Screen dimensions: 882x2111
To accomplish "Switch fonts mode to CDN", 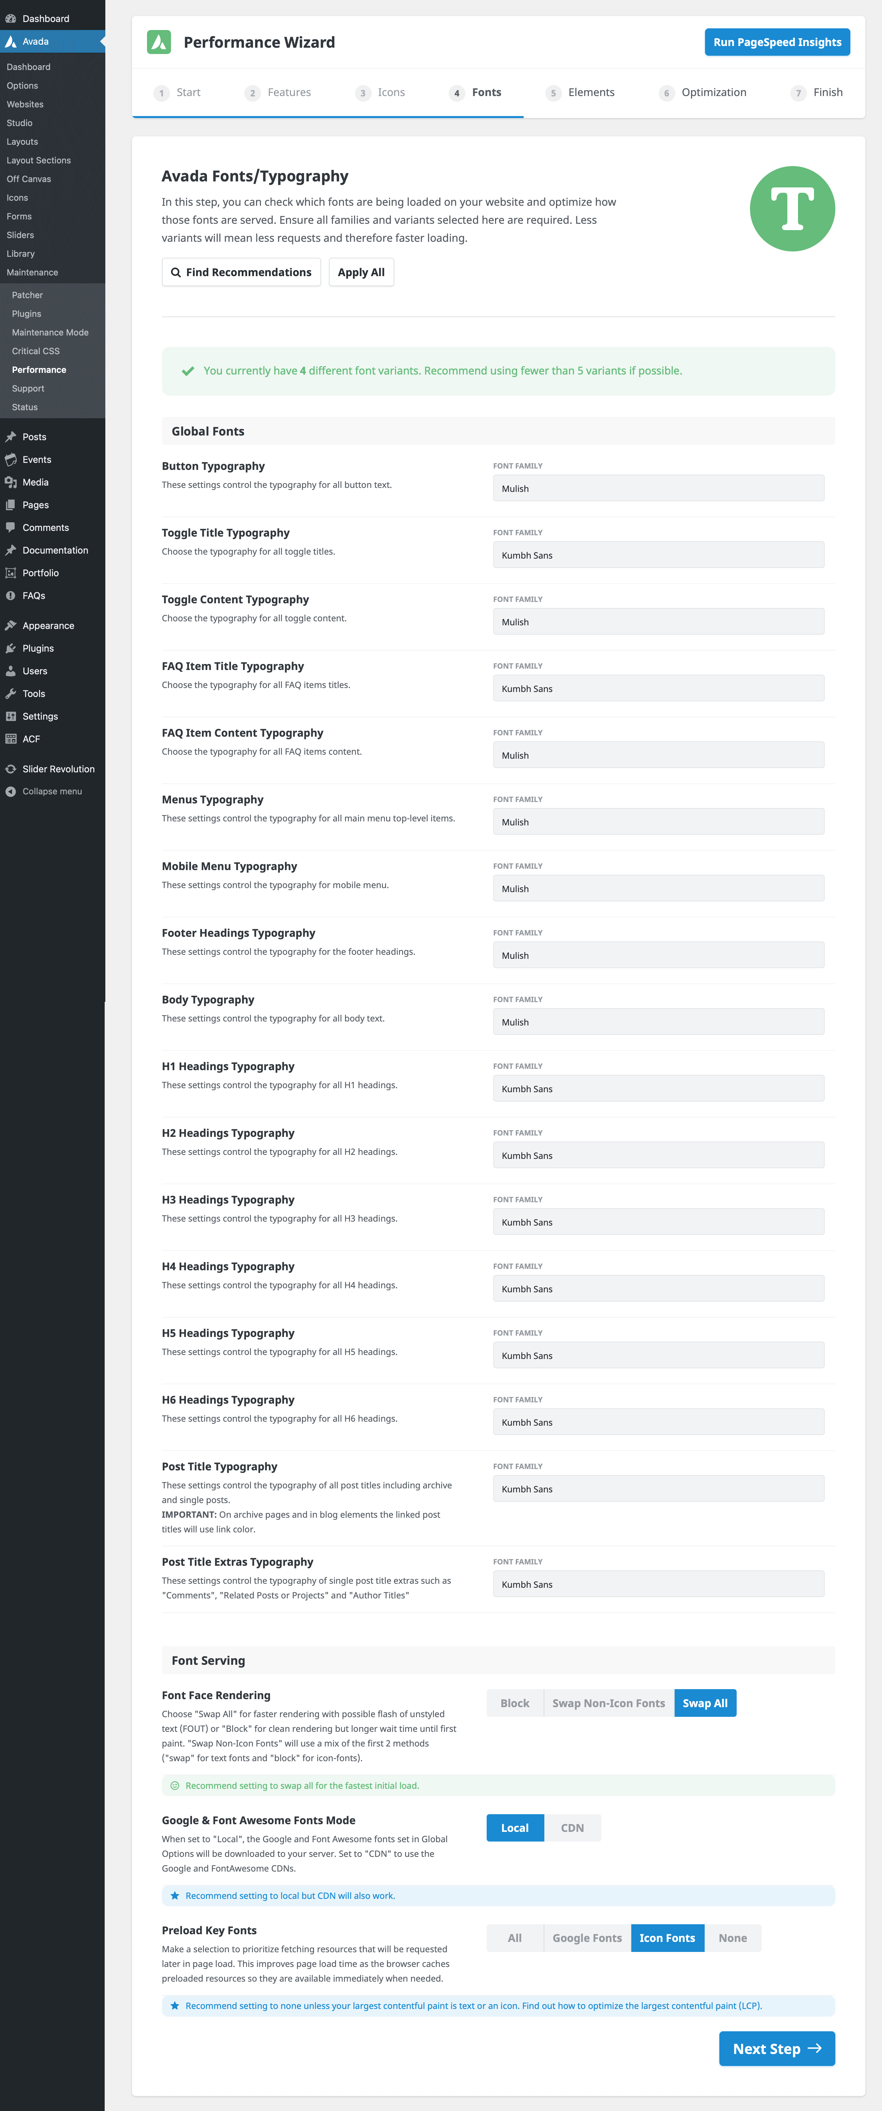I will [572, 1828].
